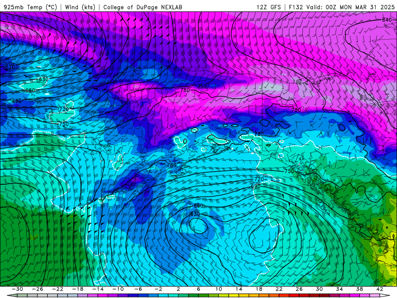
Task: Select the "12Z GFS" model run label
Action: point(268,7)
